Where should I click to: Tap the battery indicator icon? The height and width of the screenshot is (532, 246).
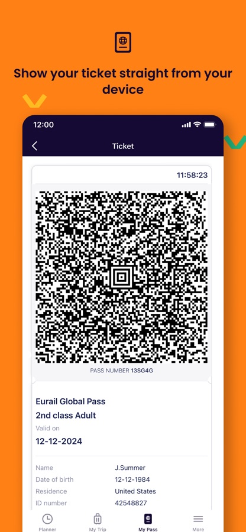pyautogui.click(x=210, y=125)
